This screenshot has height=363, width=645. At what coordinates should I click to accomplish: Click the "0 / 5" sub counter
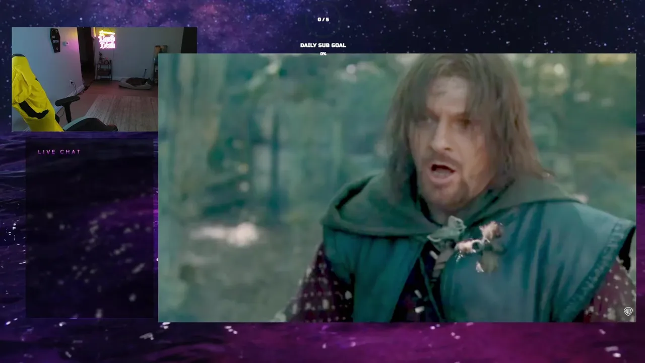click(323, 20)
